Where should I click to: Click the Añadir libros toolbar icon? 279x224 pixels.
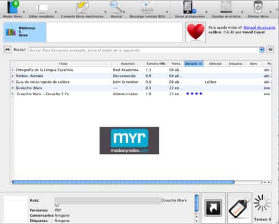pos(13,8)
